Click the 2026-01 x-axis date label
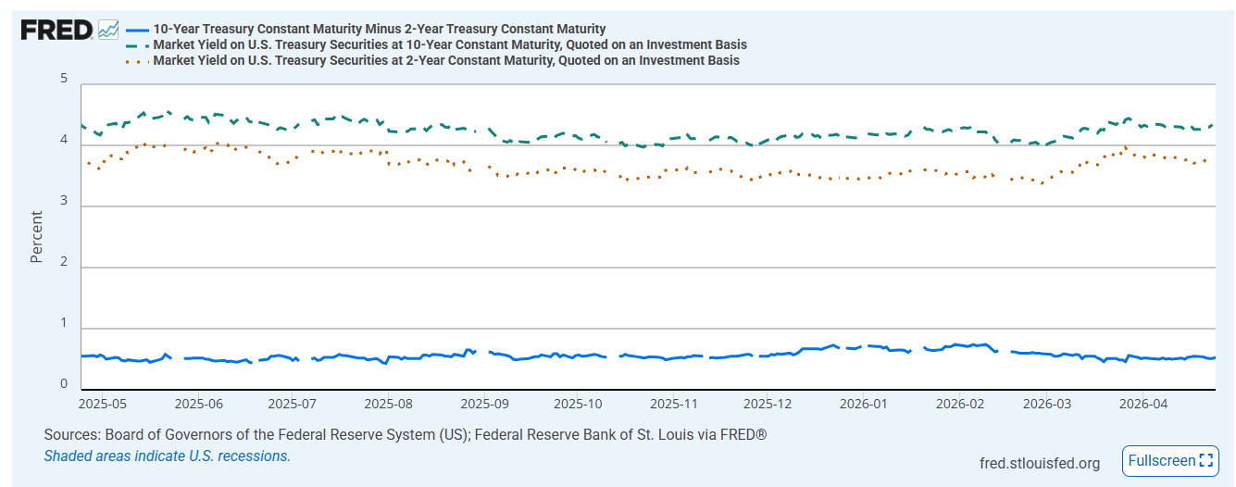Image resolution: width=1236 pixels, height=487 pixels. tap(863, 404)
